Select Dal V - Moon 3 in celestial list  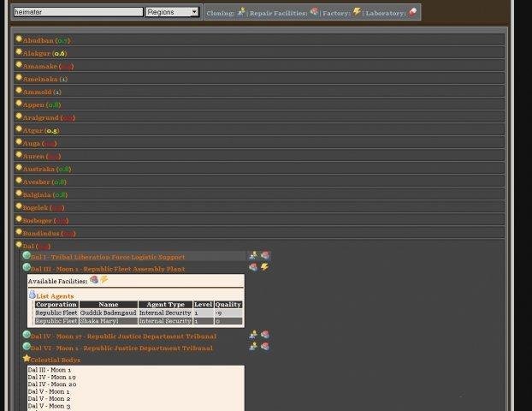click(x=49, y=406)
